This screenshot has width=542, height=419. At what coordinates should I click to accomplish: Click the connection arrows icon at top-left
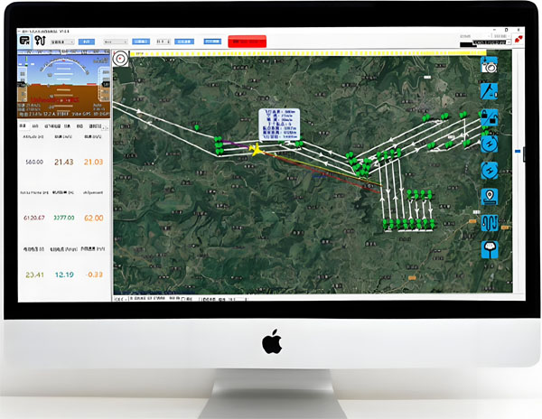coord(39,42)
